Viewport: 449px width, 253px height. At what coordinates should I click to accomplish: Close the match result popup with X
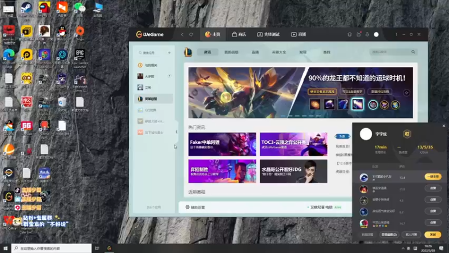pos(444,125)
